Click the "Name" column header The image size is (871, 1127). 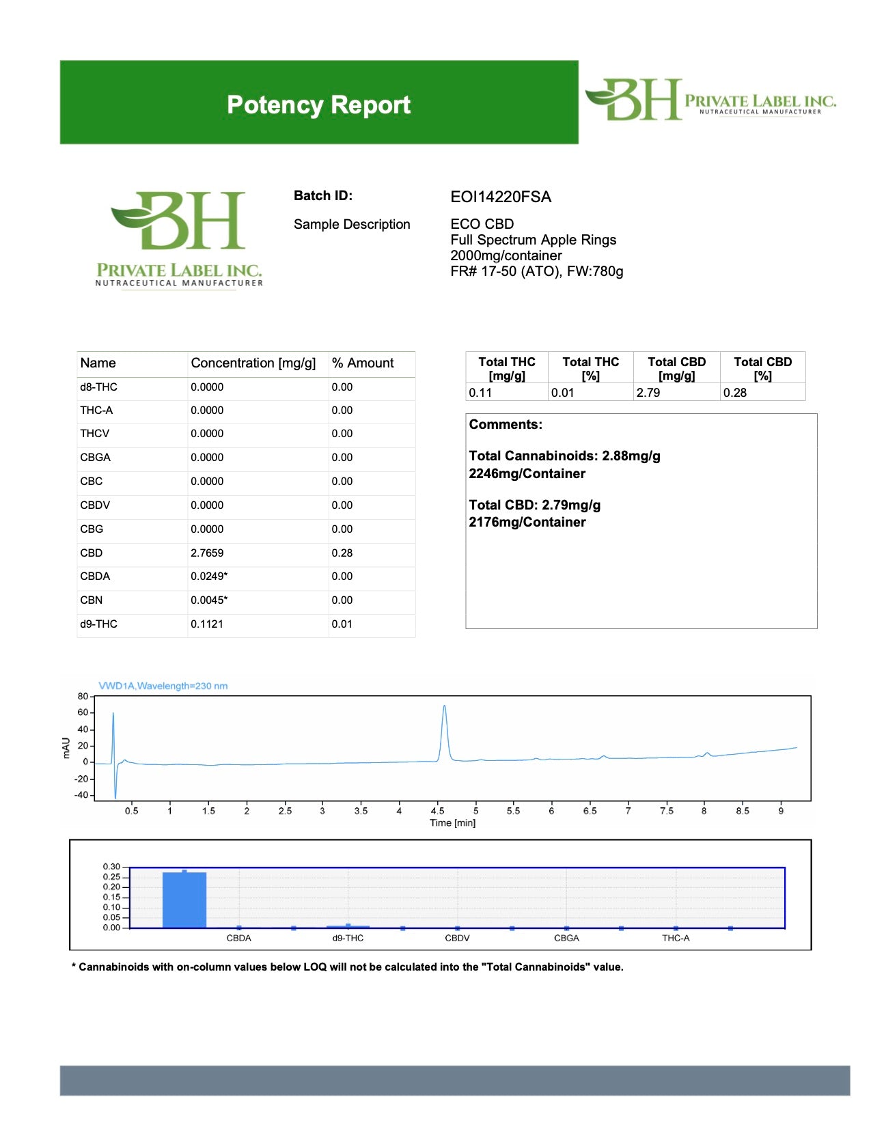tap(98, 363)
